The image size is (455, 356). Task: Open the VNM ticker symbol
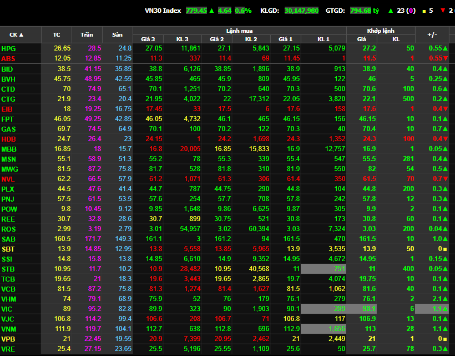[9, 329]
